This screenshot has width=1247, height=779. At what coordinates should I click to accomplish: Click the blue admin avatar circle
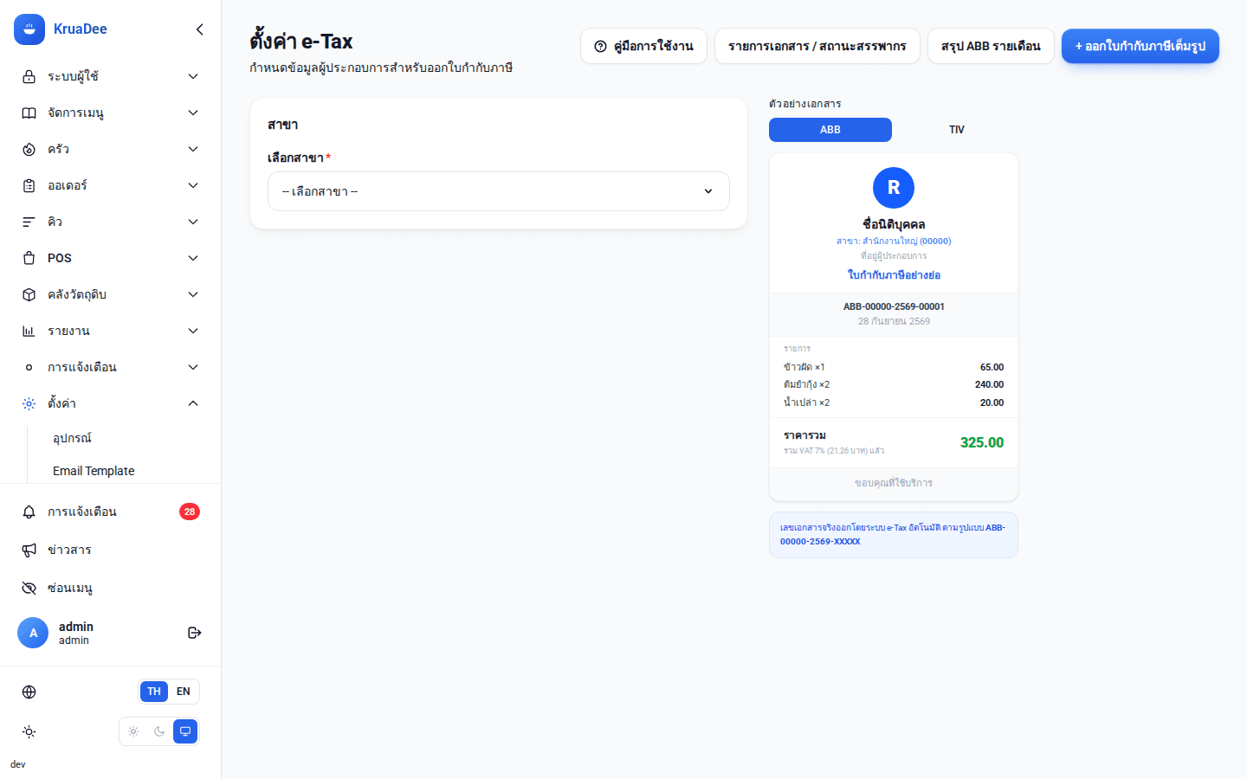coord(33,633)
